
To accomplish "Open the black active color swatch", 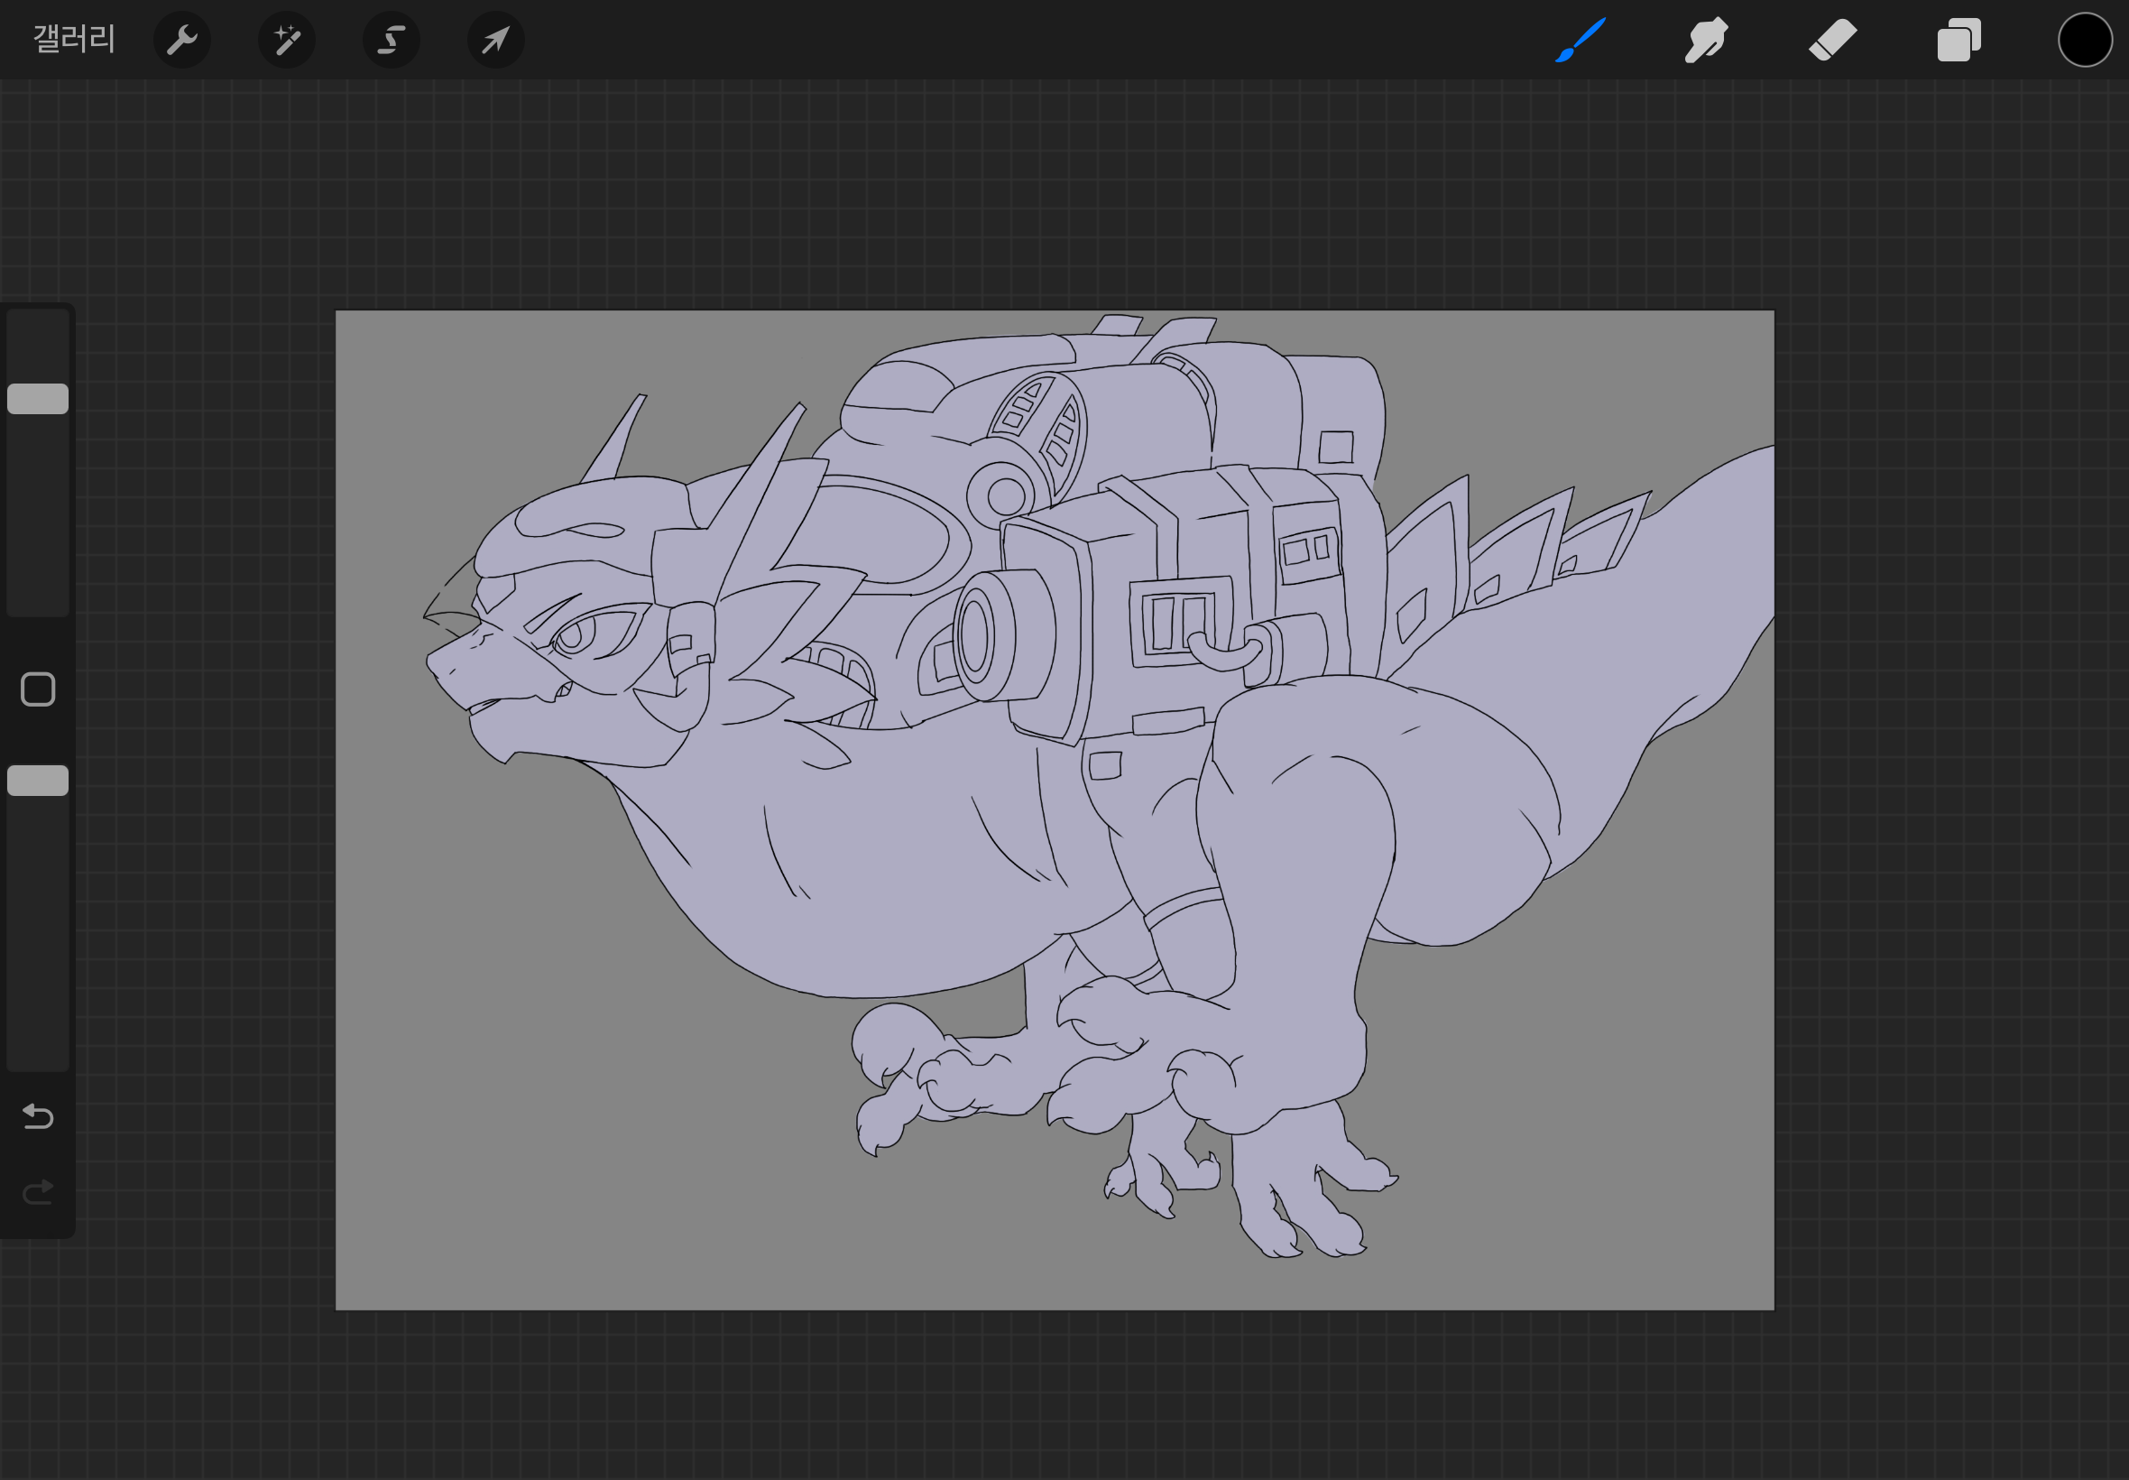I will click(2085, 40).
